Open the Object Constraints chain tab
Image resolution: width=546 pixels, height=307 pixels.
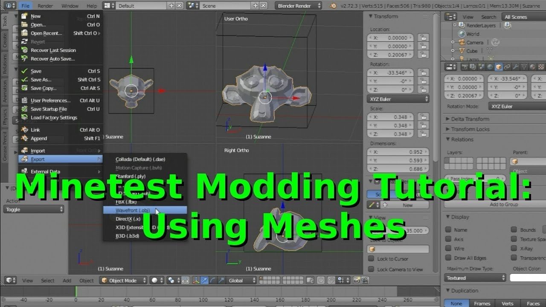(x=507, y=67)
